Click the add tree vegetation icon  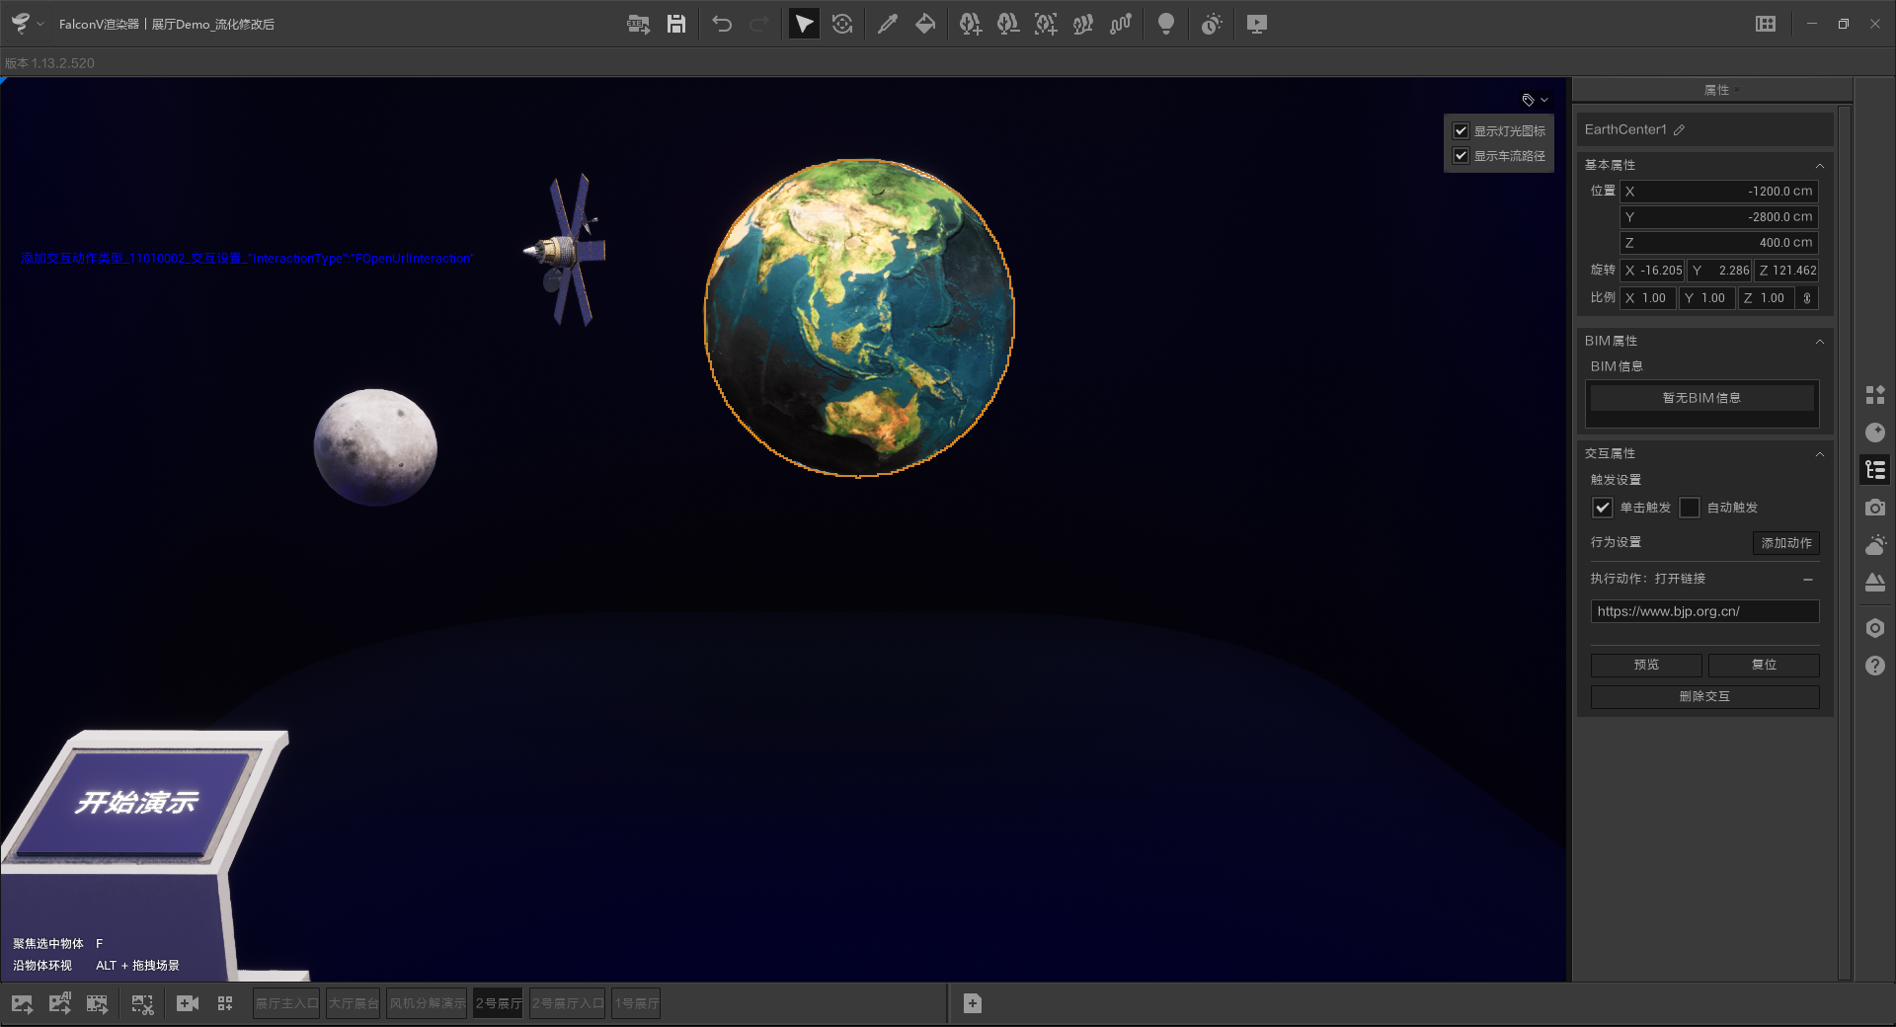[970, 25]
